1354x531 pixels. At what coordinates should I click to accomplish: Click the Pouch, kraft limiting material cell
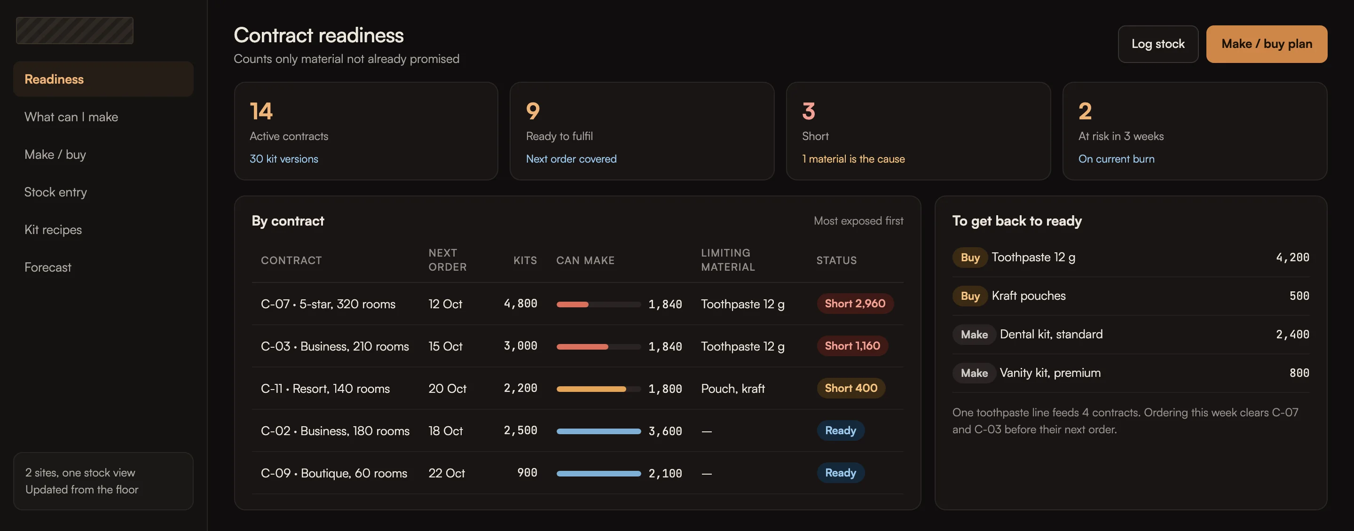(x=733, y=389)
